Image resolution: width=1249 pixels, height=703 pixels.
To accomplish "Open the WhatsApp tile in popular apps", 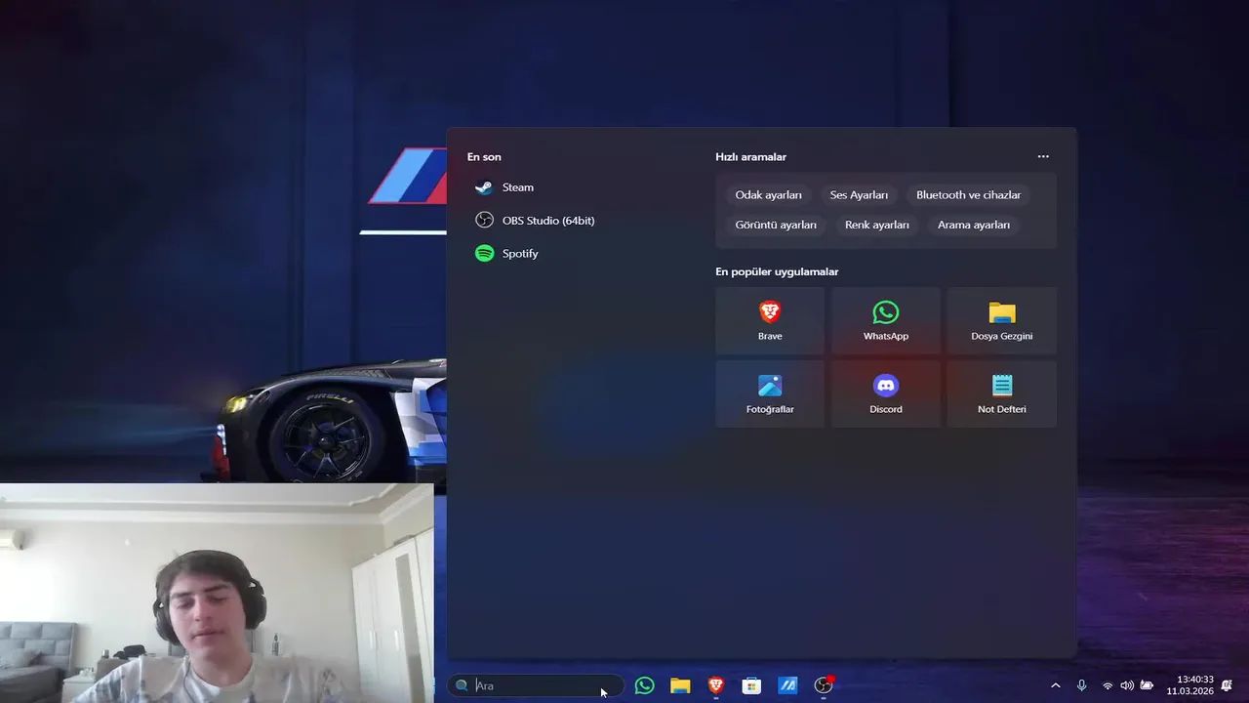I will pos(886,320).
